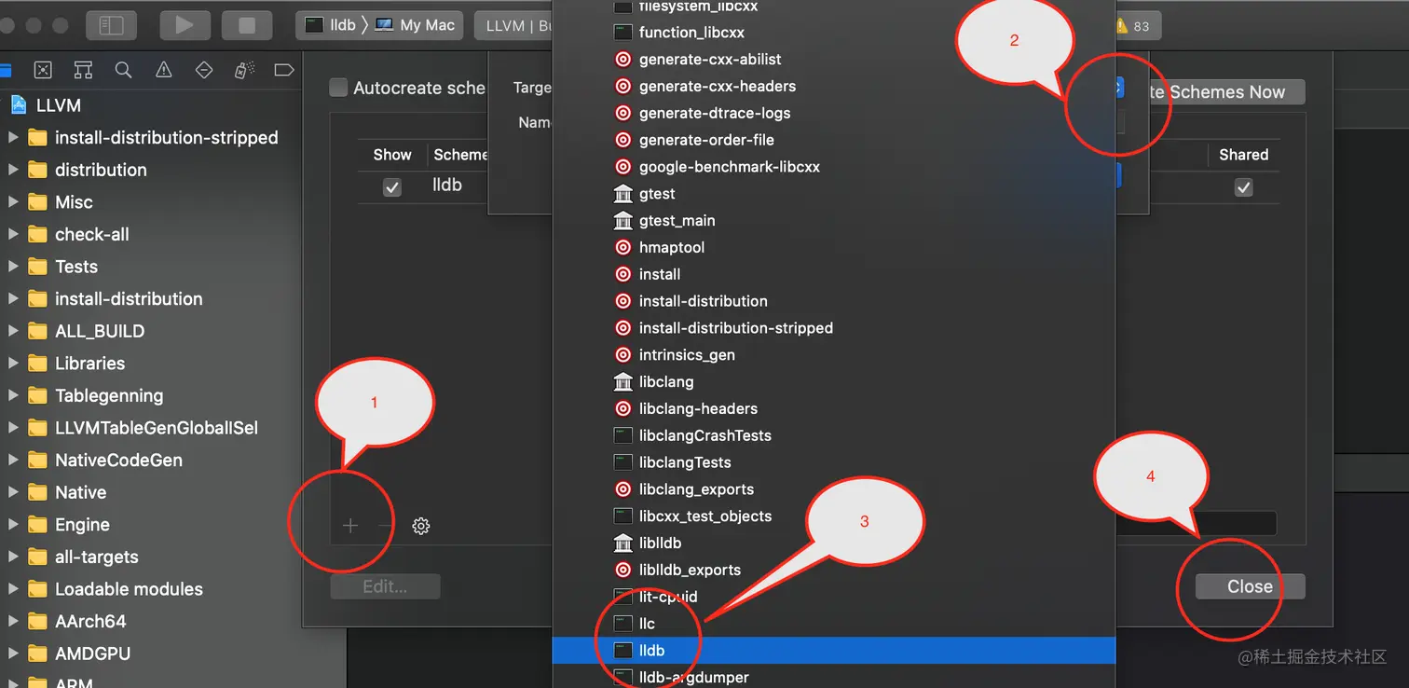1409x688 pixels.
Task: Enable the Autocreate schemes checkbox
Action: pos(339,88)
